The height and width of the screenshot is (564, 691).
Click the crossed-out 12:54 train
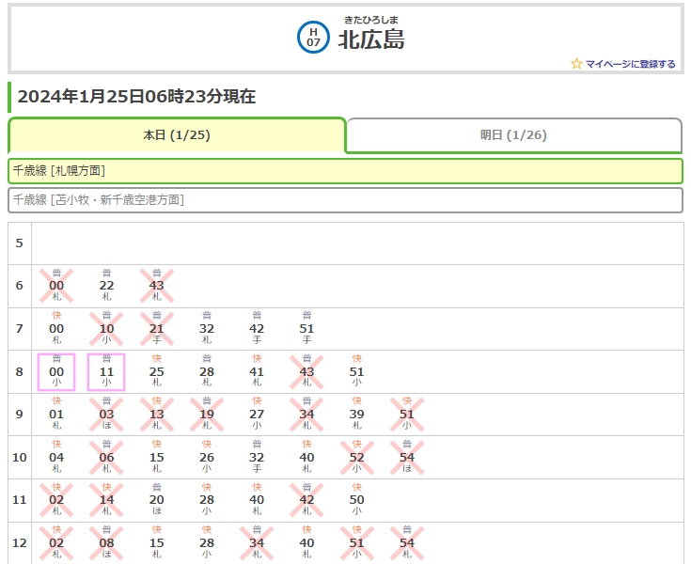click(x=407, y=542)
